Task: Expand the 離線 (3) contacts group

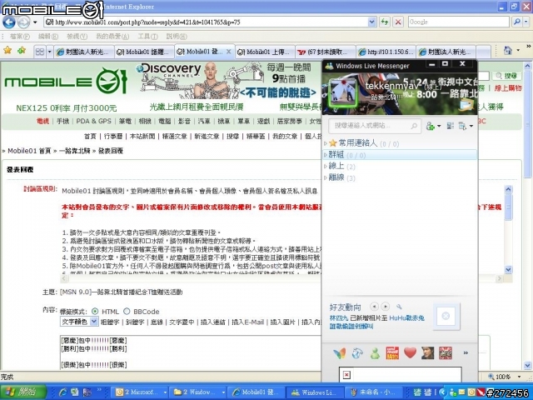Action: [326, 177]
